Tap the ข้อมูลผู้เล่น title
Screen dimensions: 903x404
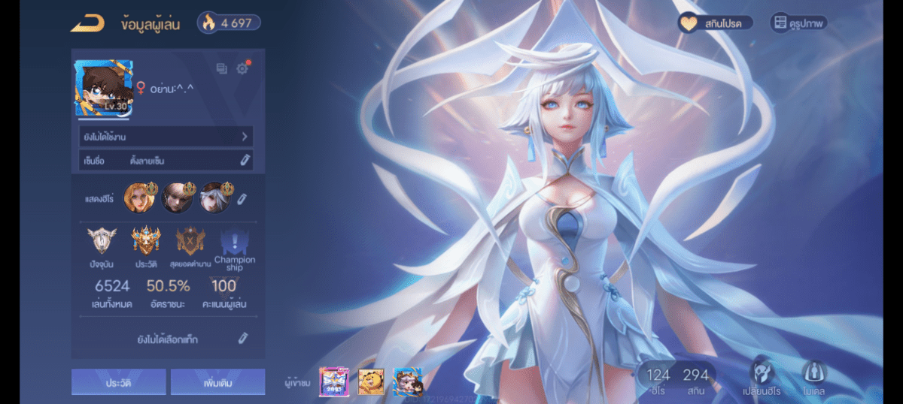[150, 23]
